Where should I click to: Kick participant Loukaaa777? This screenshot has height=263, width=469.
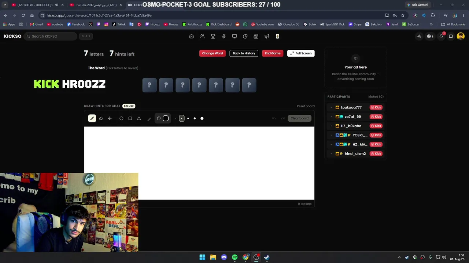[x=376, y=107]
